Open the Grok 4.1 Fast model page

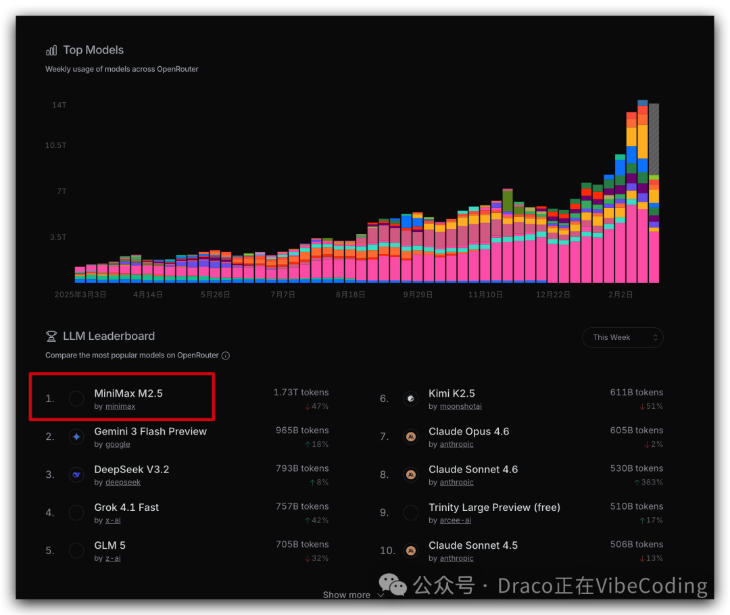tap(126, 508)
